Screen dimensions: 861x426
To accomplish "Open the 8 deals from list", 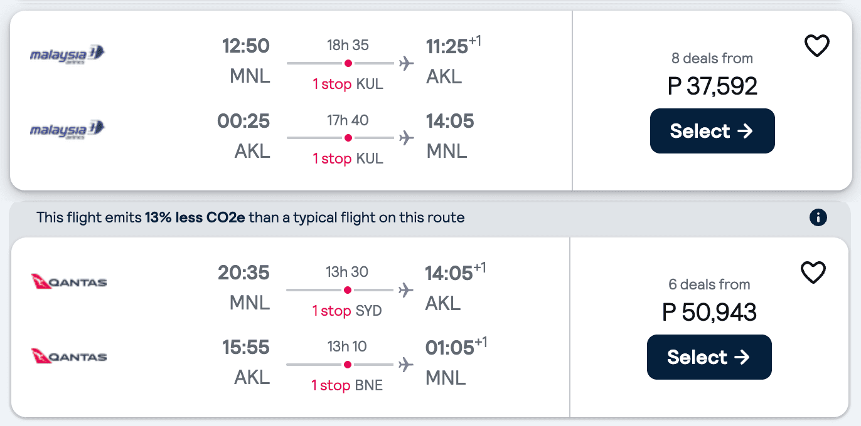I will pos(712,58).
